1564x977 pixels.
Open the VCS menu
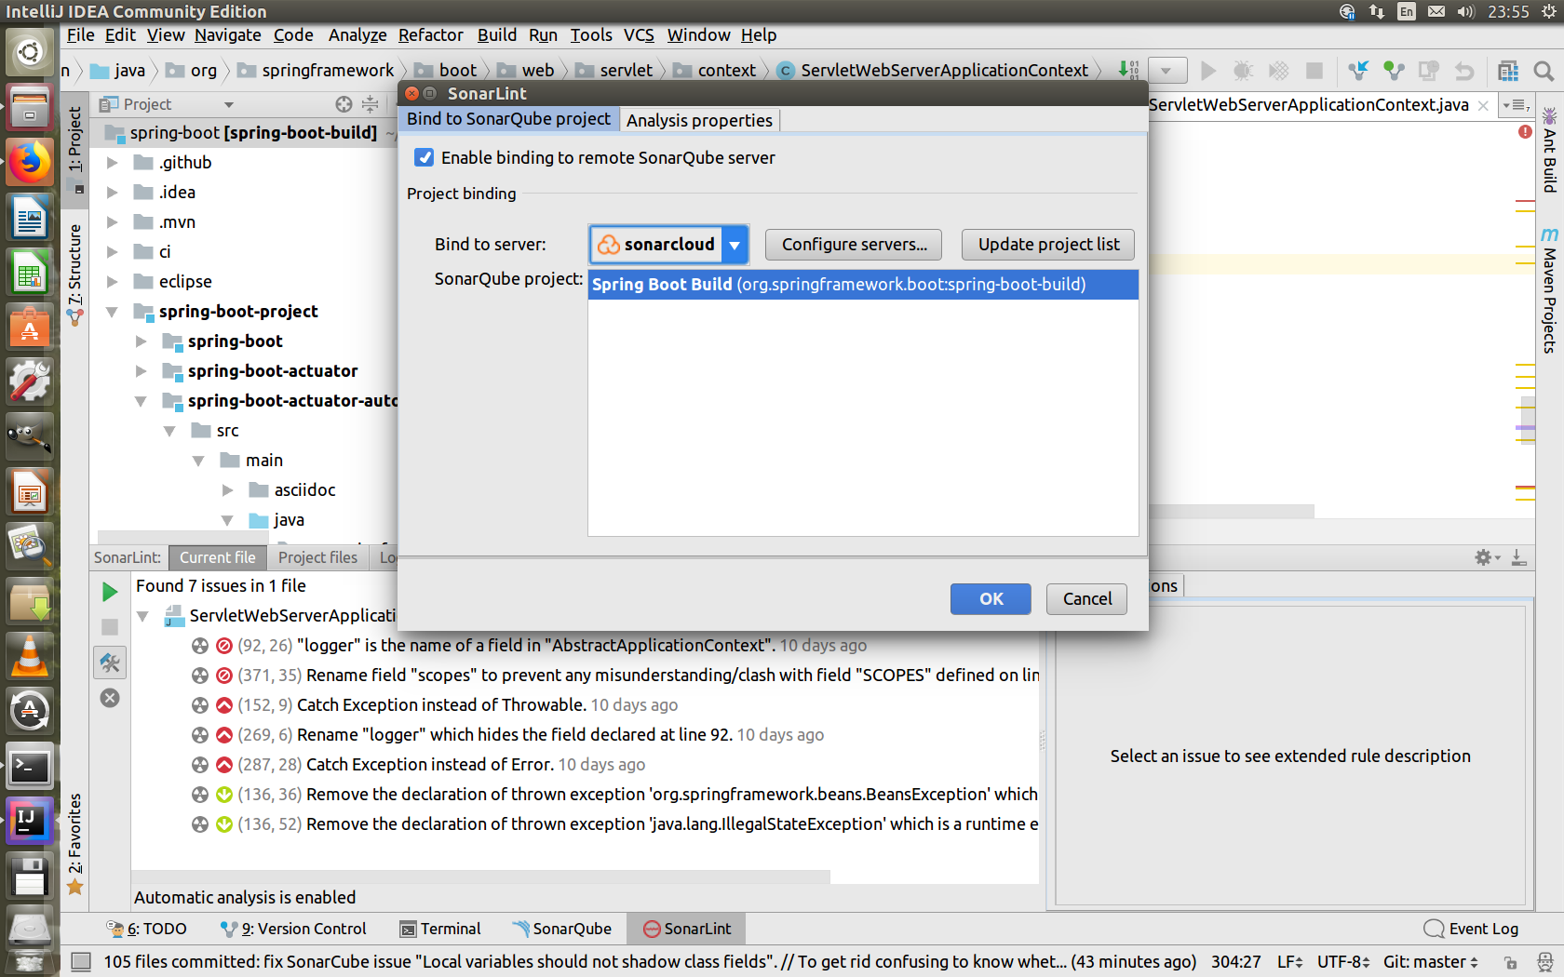pos(639,35)
